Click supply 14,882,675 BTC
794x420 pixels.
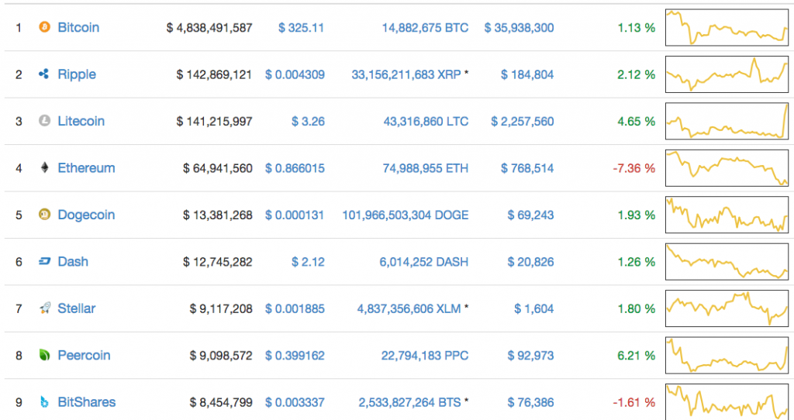pos(426,27)
